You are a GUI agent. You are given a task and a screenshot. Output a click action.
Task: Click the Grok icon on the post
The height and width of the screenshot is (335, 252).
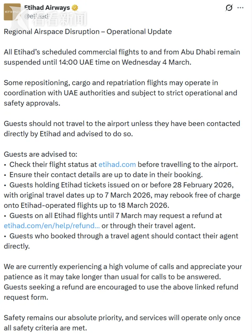(x=229, y=8)
